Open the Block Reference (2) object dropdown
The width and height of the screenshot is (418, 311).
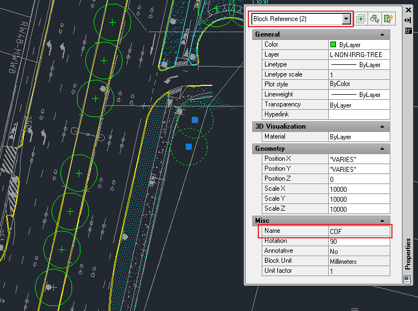(347, 19)
